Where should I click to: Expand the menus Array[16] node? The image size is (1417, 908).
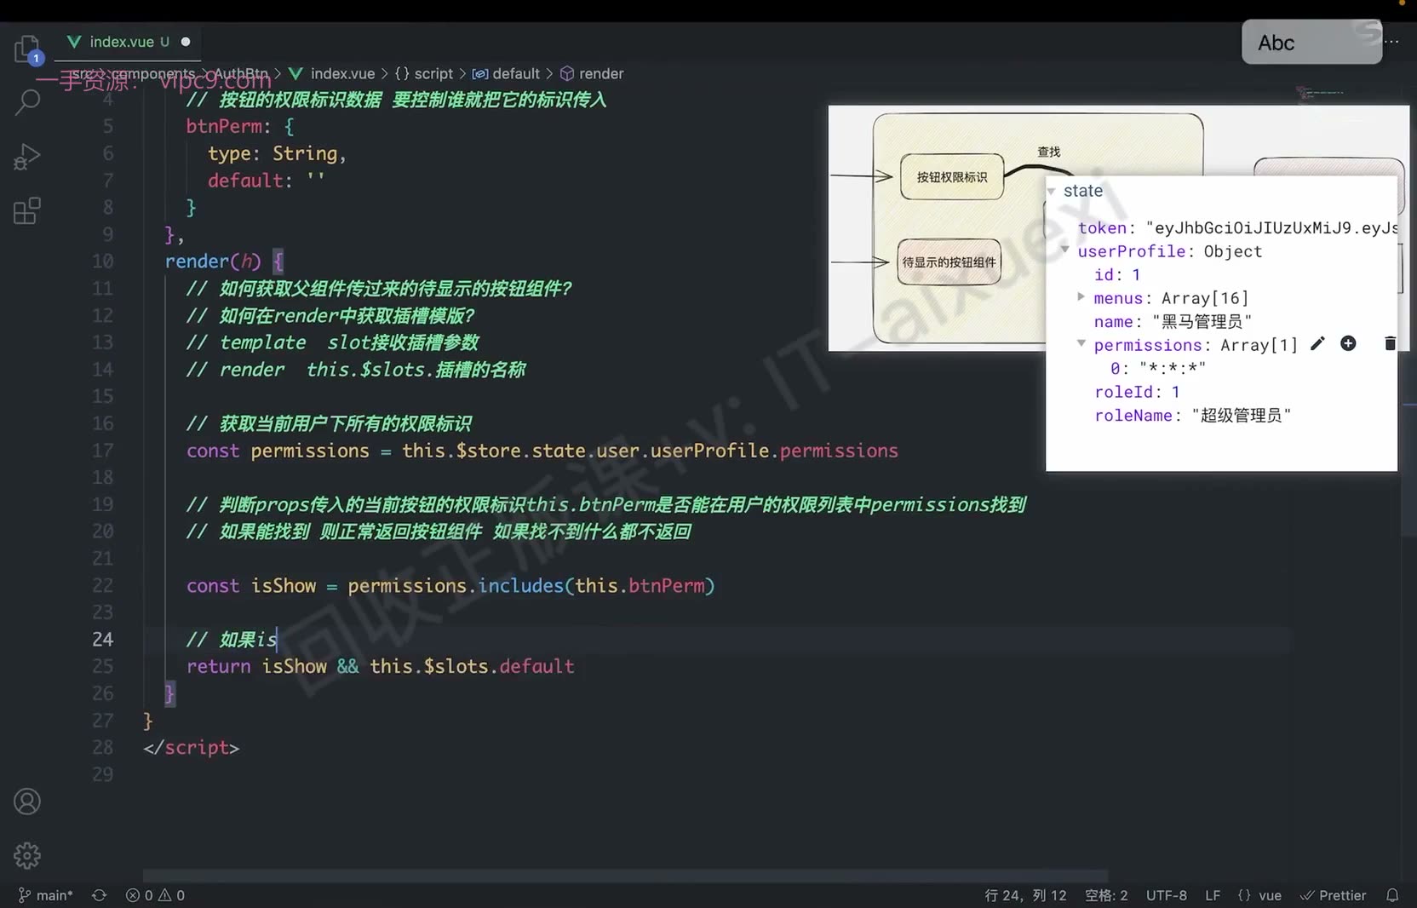coord(1081,296)
